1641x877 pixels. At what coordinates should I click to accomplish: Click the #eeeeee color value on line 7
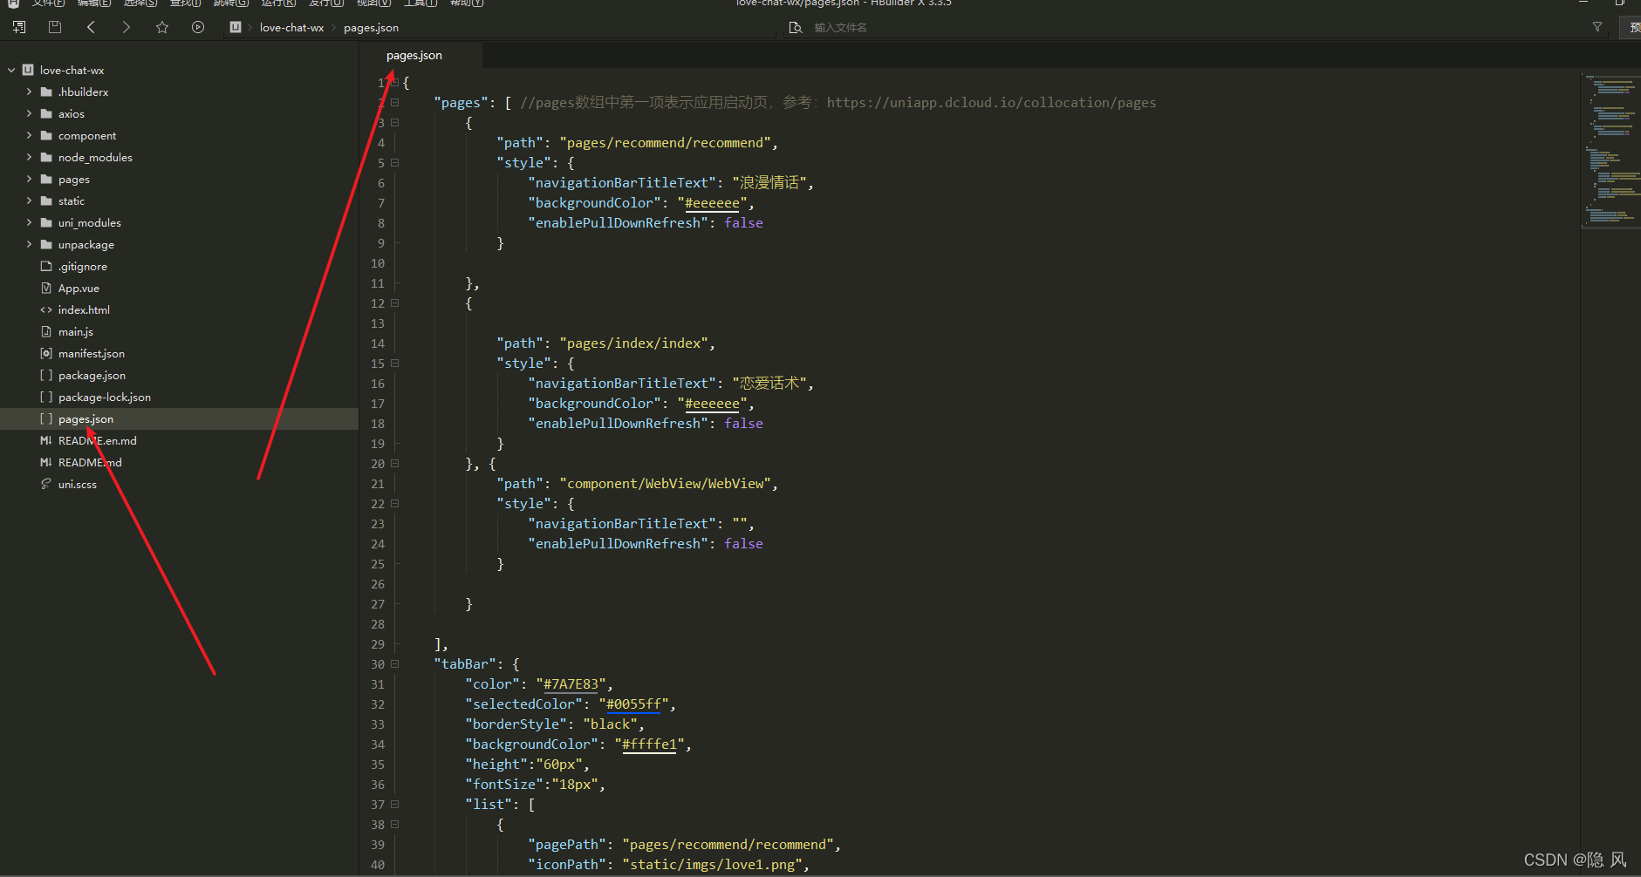click(712, 203)
